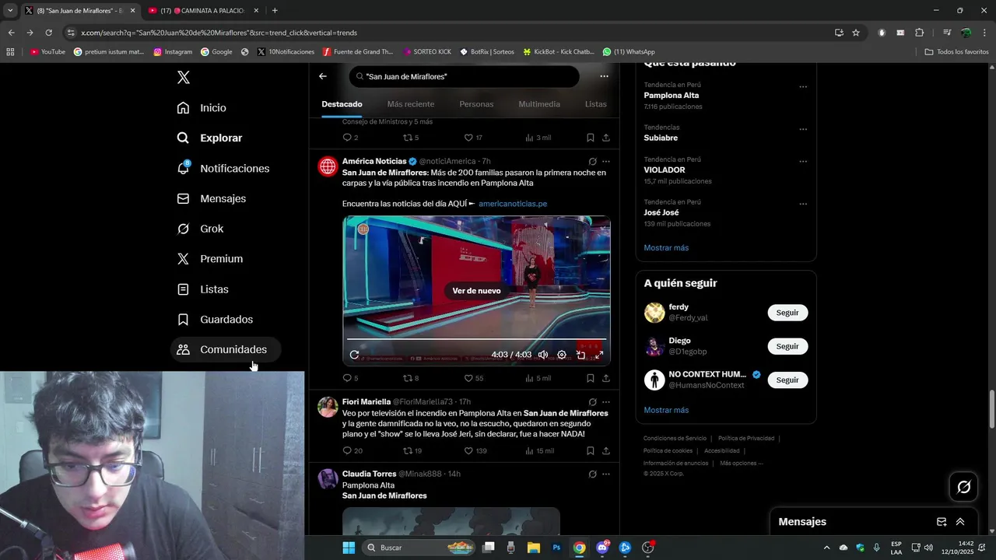Click Ver de nuevo on video
Image resolution: width=996 pixels, height=560 pixels.
476,291
